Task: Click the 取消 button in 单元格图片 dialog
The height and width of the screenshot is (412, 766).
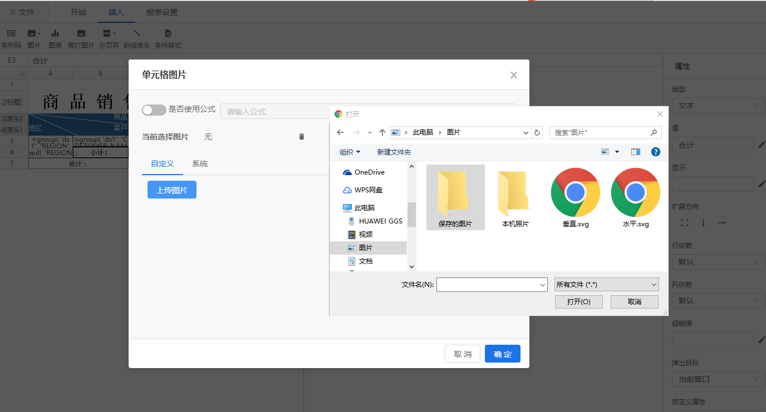Action: (x=463, y=354)
